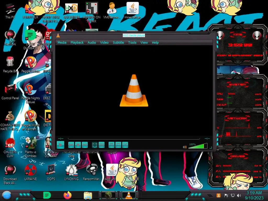Select the Plants vs Zombies icon
268x201 pixels.
(x=31, y=147)
